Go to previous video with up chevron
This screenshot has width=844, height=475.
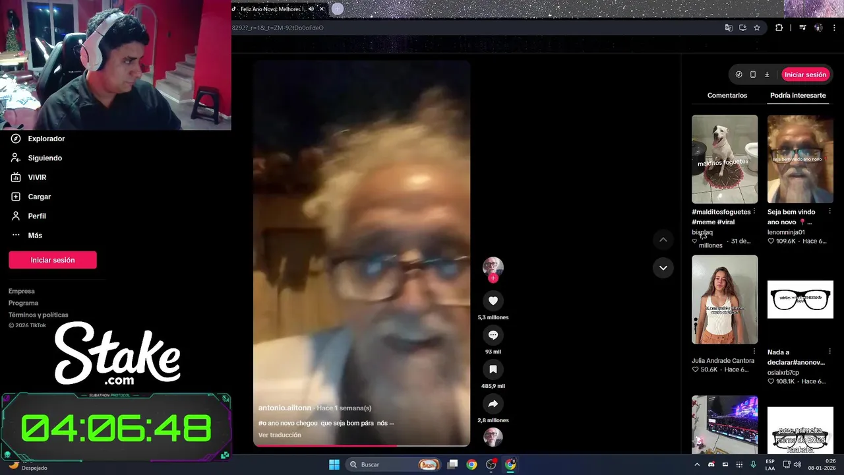click(x=663, y=239)
